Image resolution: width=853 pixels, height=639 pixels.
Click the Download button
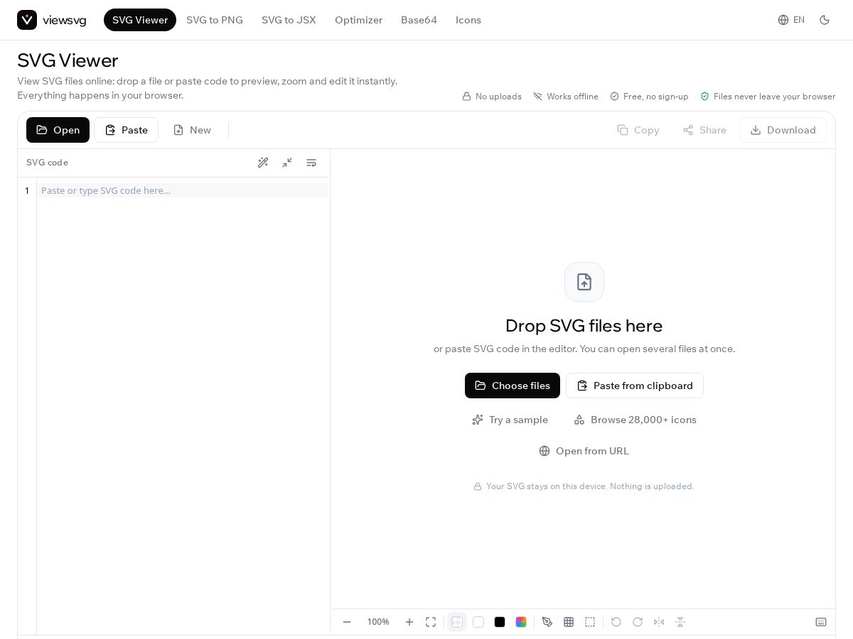[x=783, y=130]
